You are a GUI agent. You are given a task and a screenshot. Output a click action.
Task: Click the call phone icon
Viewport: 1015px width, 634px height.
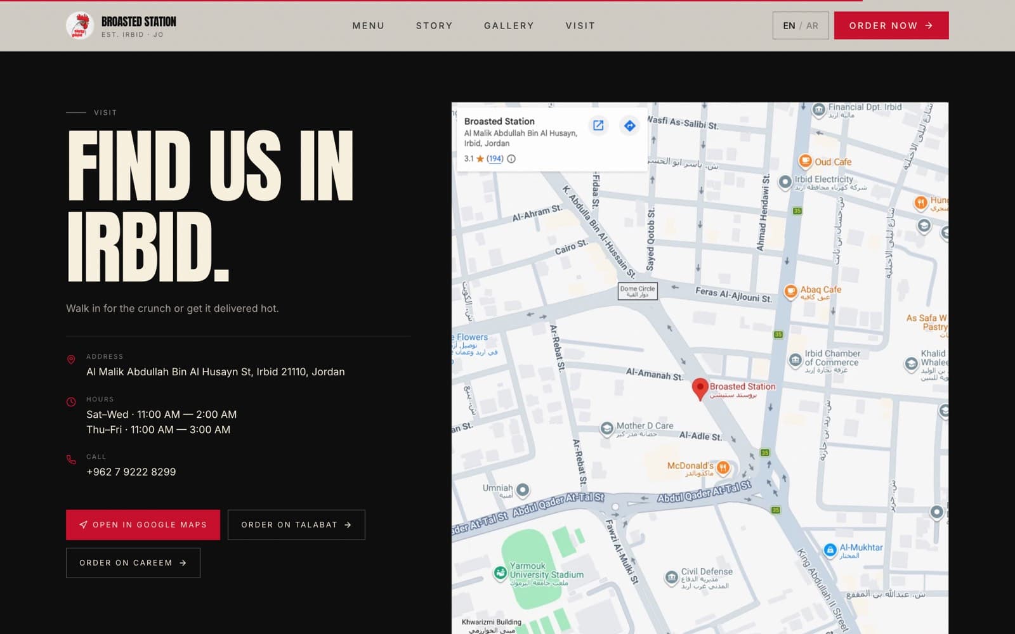click(x=71, y=460)
